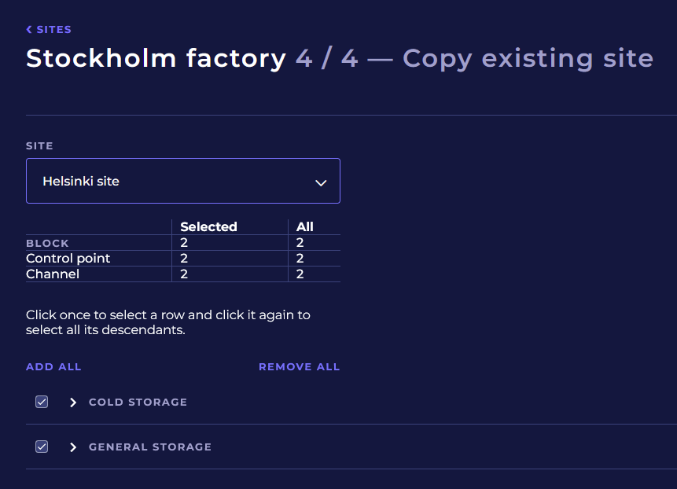
Task: Click the Stockholm factory page title
Action: tap(156, 58)
